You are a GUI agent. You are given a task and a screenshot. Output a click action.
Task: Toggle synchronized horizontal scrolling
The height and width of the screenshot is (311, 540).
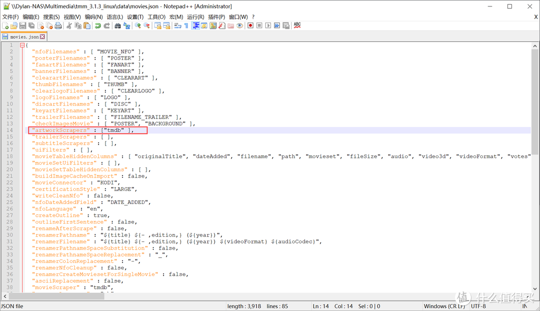click(166, 25)
